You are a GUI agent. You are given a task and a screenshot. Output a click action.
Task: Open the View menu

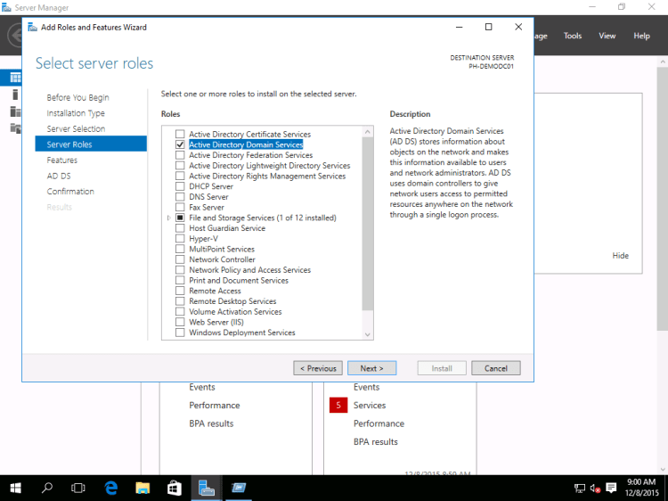[x=607, y=36]
